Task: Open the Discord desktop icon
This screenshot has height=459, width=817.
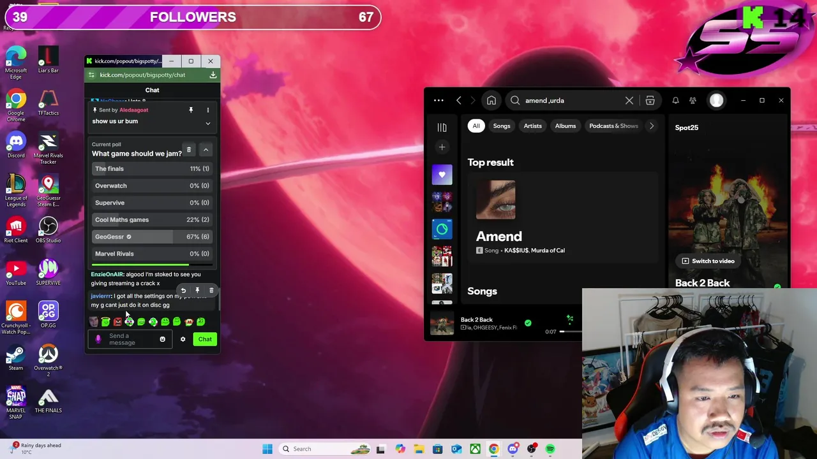Action: (16, 145)
